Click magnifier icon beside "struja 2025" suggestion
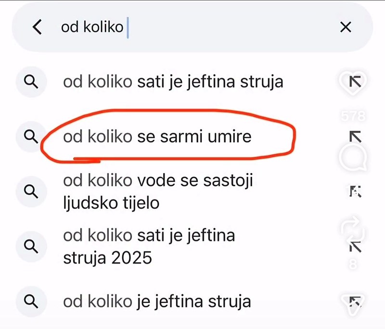This screenshot has width=385, height=329. (31, 247)
